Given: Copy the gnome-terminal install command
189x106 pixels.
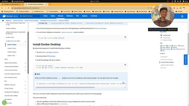Looking at the screenshot, I should pyautogui.click(x=125, y=37).
